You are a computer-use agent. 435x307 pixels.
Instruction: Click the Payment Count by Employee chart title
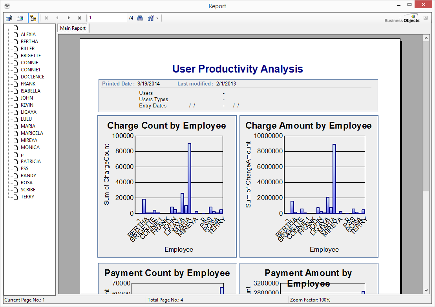pos(167,273)
